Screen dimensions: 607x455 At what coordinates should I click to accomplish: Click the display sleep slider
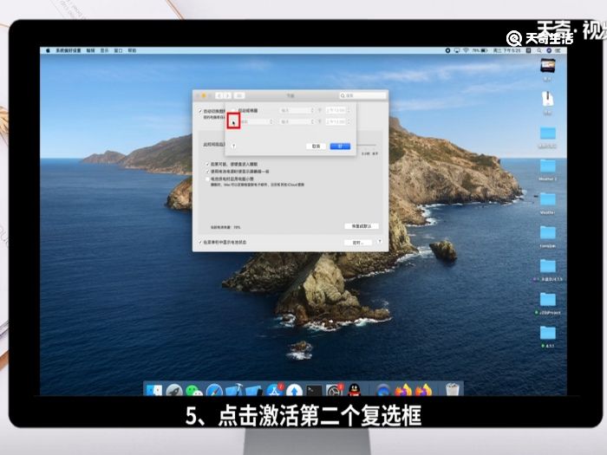pyautogui.click(x=366, y=145)
